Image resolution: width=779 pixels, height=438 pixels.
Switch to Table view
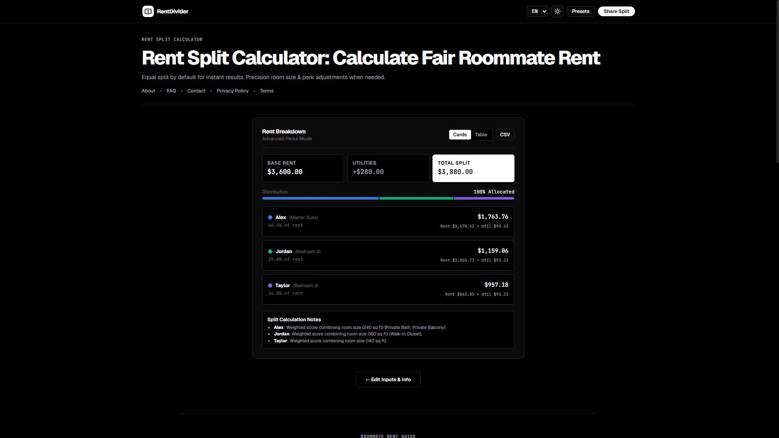[x=481, y=135]
